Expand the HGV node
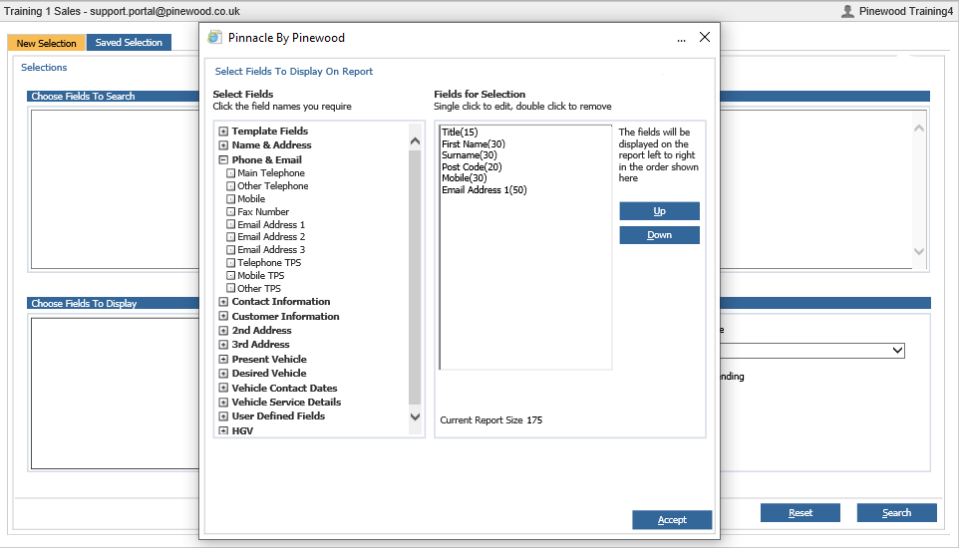This screenshot has height=548, width=959. [223, 431]
